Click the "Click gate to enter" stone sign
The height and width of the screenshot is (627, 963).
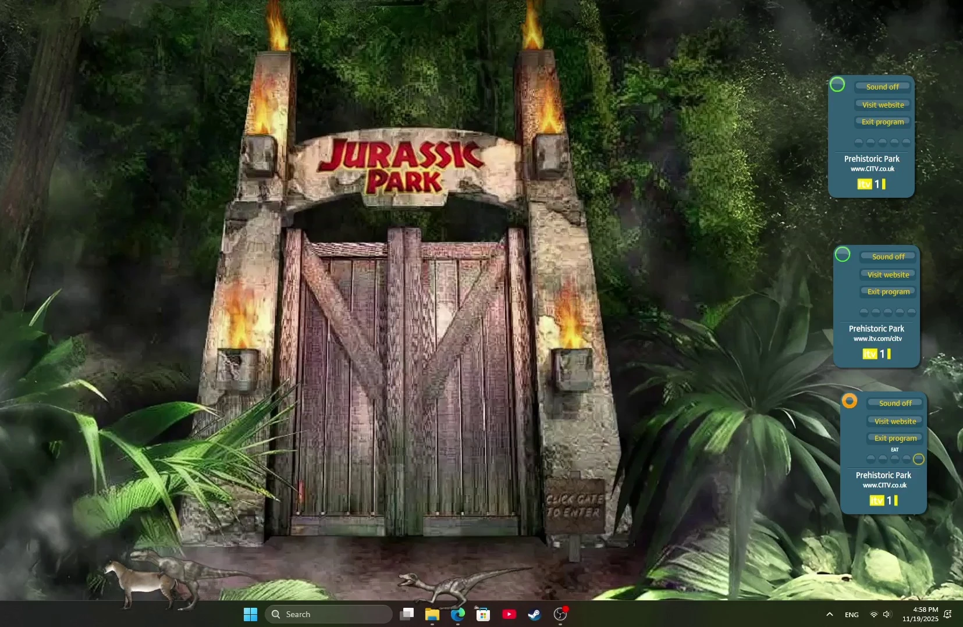(575, 505)
